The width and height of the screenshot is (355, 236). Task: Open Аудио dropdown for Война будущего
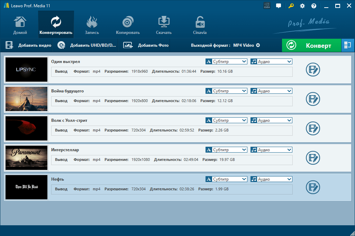[271, 91]
